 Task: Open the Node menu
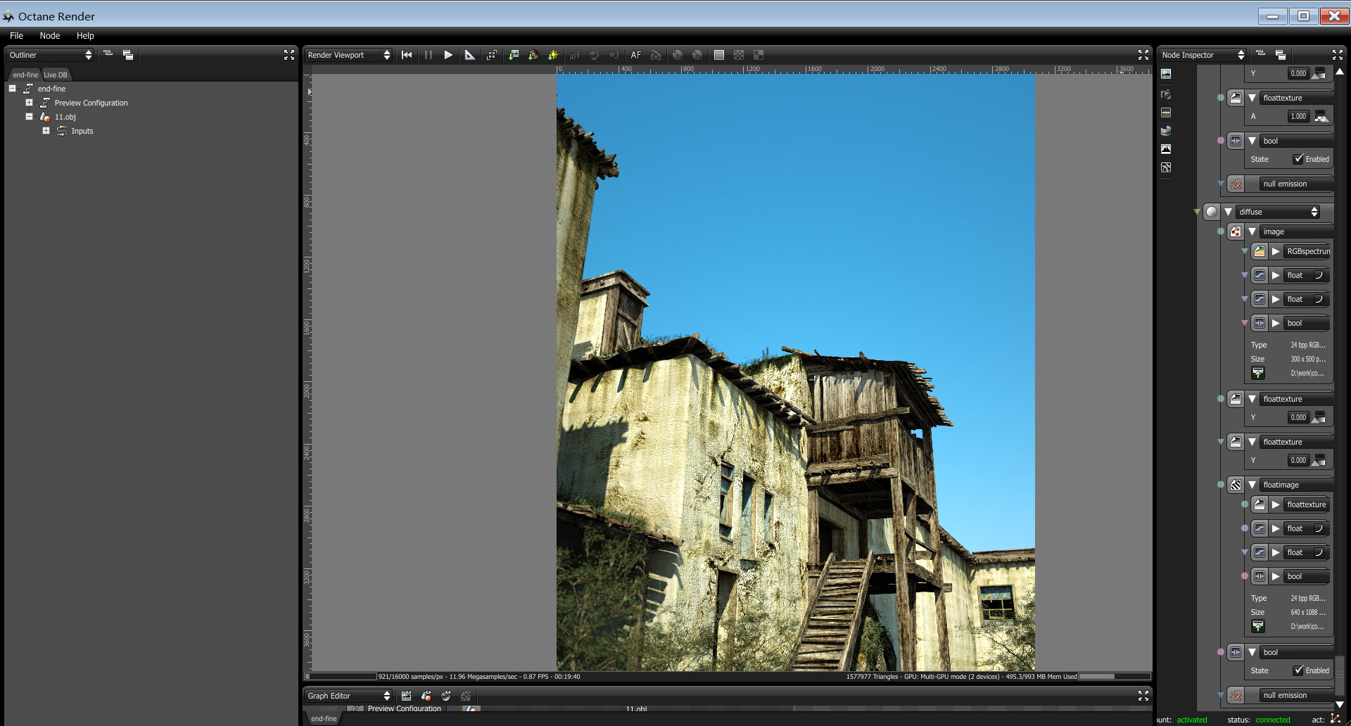pyautogui.click(x=49, y=36)
